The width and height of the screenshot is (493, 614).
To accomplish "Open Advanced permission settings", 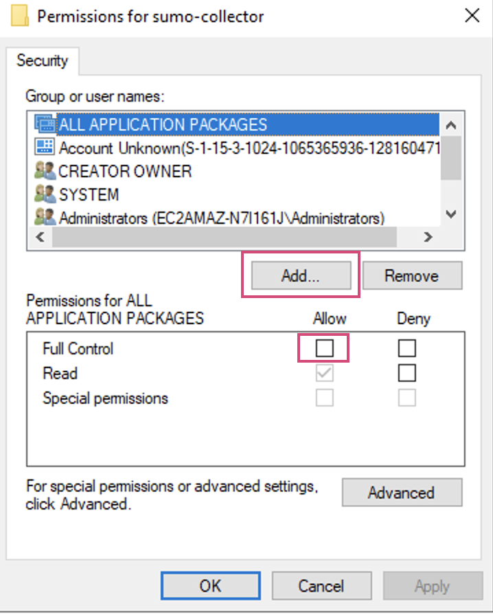I will 402,492.
